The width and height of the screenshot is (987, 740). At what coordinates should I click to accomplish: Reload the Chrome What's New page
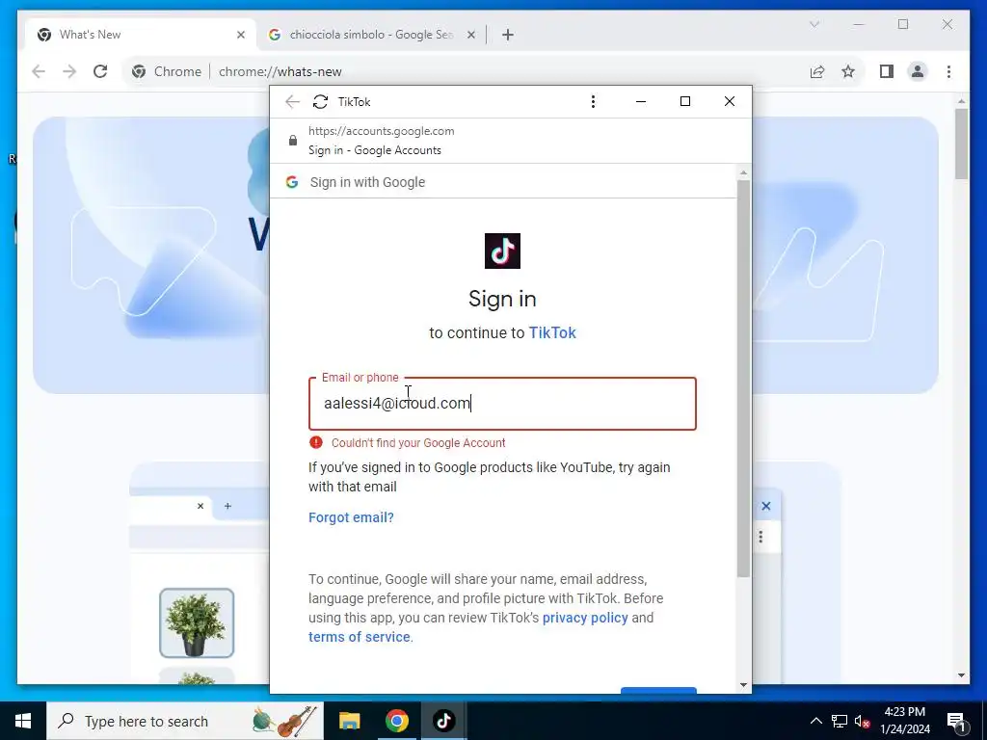tap(100, 71)
